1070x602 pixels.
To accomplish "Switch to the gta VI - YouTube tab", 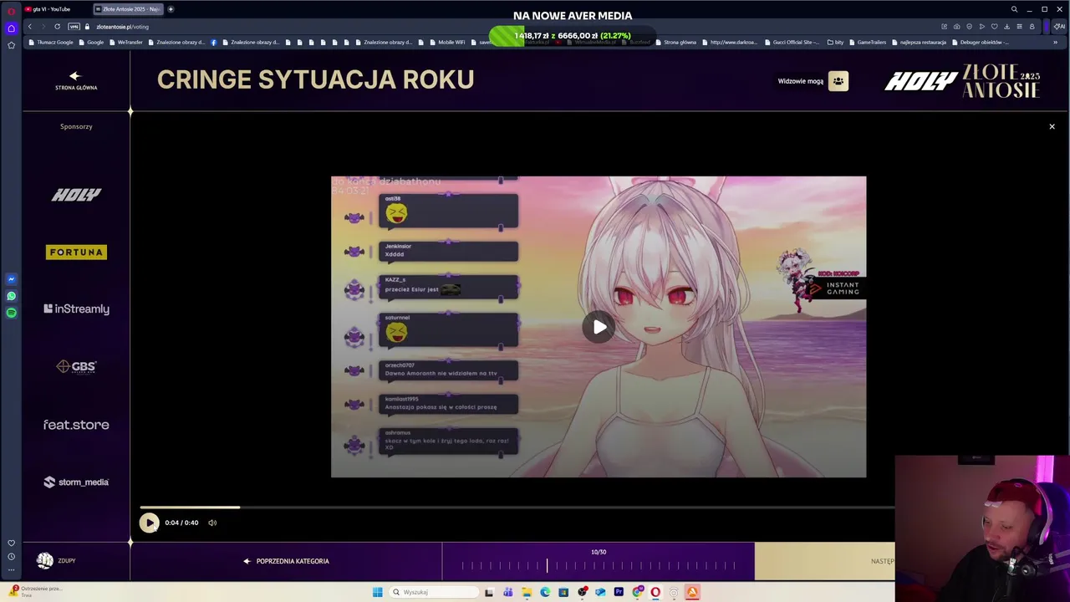I will coord(55,9).
